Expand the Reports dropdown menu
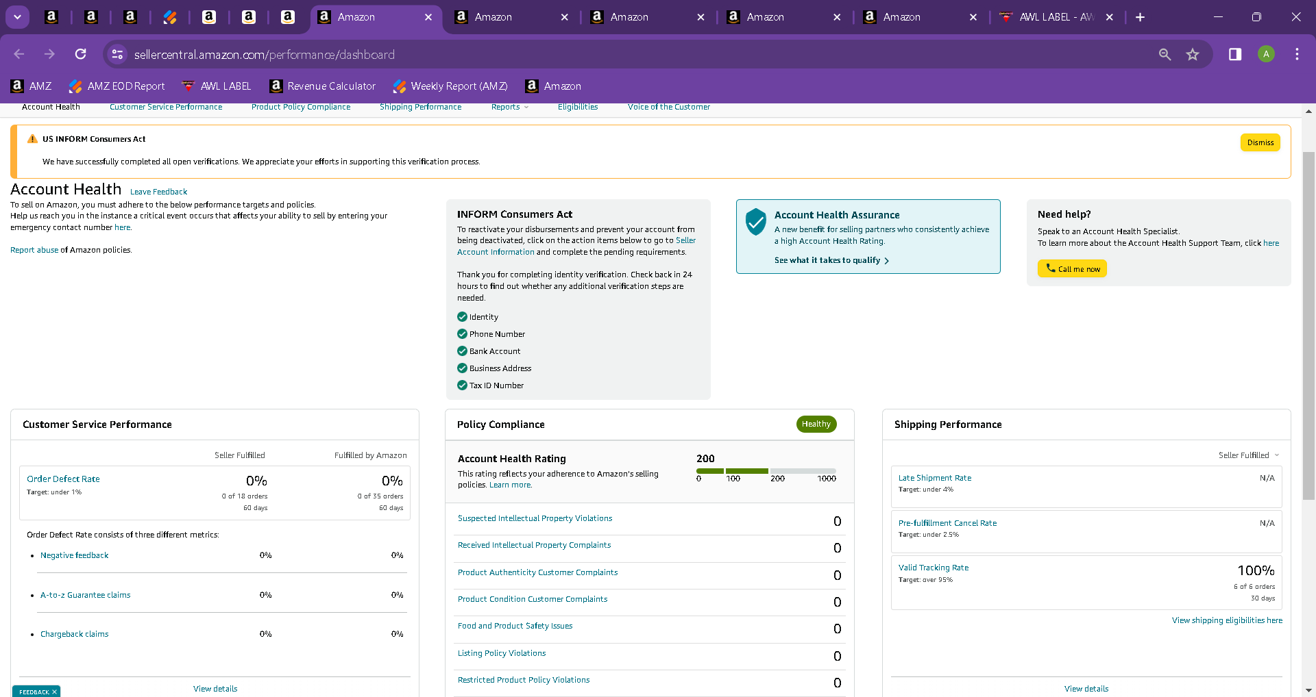 [x=510, y=107]
